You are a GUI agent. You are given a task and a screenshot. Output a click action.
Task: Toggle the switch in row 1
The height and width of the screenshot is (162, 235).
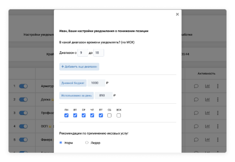(23, 86)
